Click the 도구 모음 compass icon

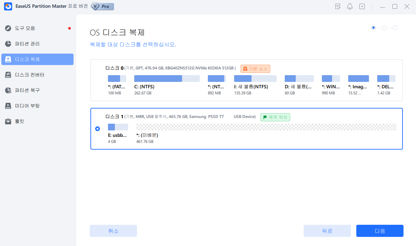click(x=8, y=28)
